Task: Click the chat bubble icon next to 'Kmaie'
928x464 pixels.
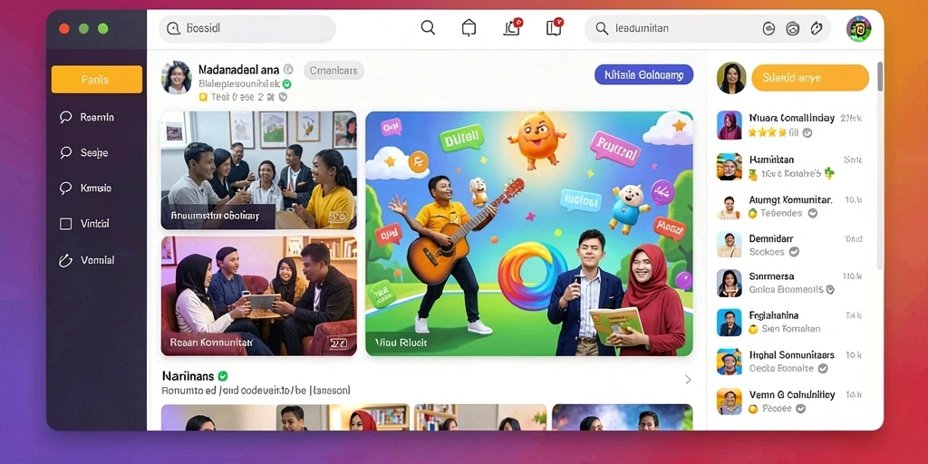Action: pos(65,188)
